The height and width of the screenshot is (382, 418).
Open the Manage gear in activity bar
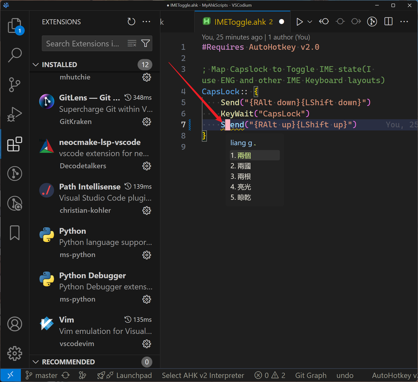pyautogui.click(x=15, y=353)
